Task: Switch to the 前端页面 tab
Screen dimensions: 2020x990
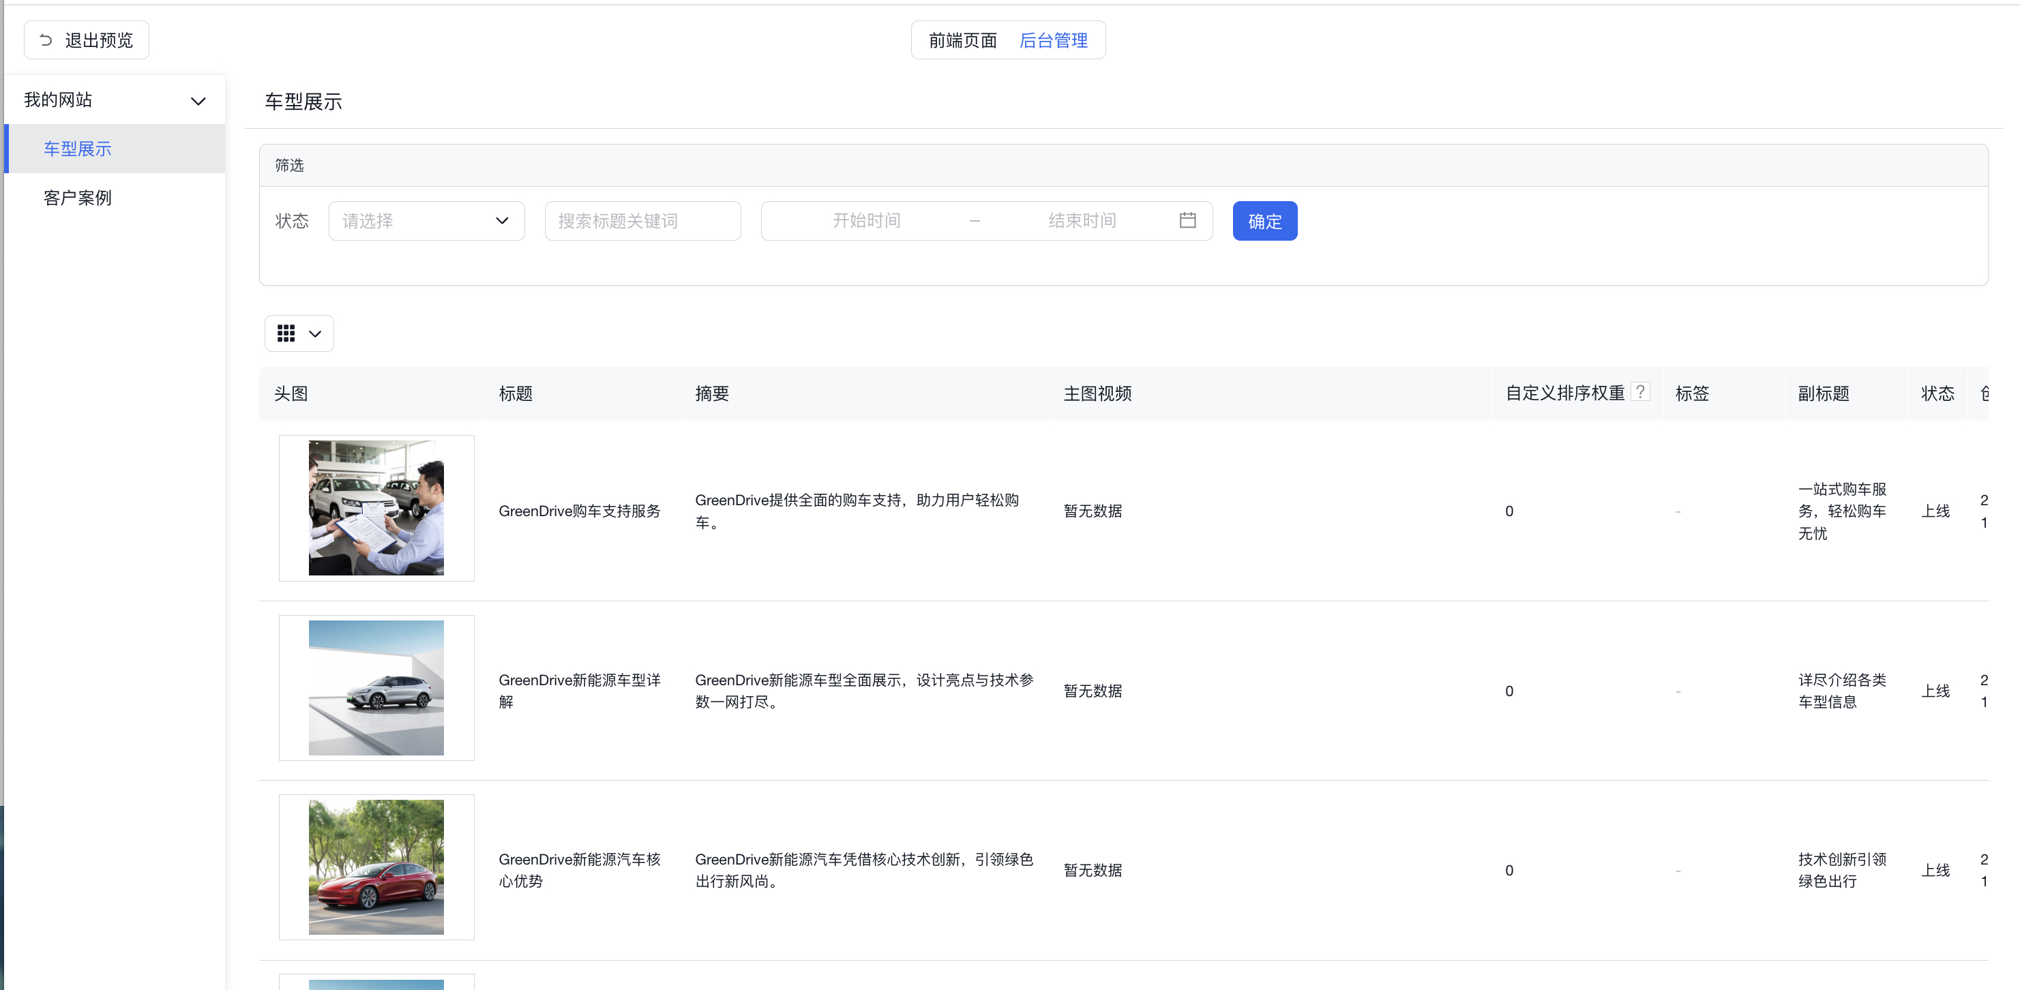Action: tap(962, 40)
